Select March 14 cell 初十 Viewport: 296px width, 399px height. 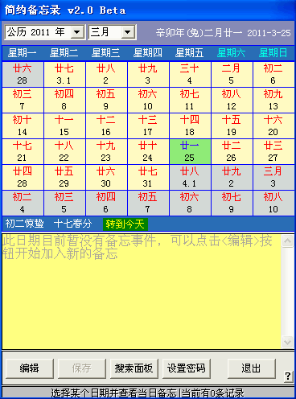[23, 125]
